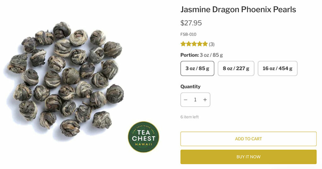Click the quantity number field

195,100
